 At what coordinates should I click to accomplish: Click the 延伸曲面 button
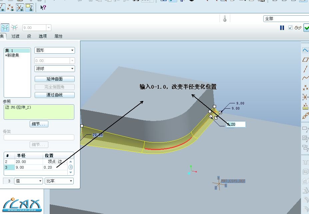tap(55, 79)
